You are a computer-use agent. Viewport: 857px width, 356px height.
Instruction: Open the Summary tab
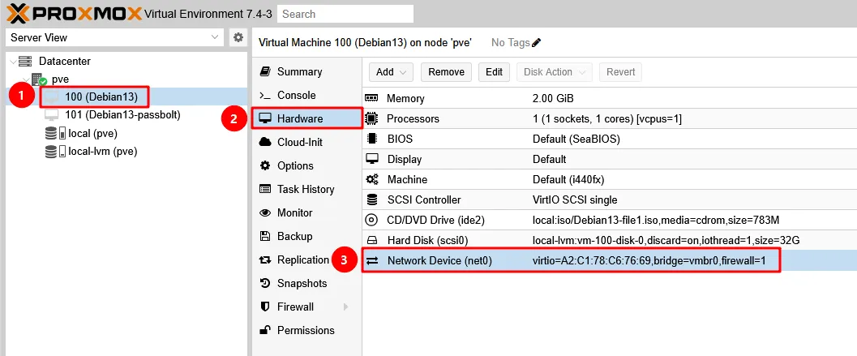(x=306, y=71)
